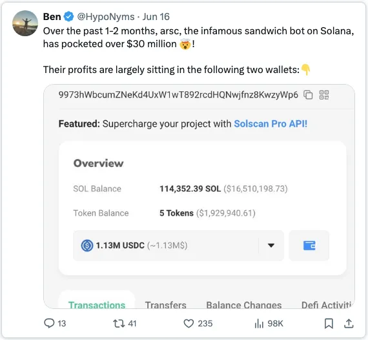Click the blue verified badge
The width and height of the screenshot is (368, 340).
point(69,17)
